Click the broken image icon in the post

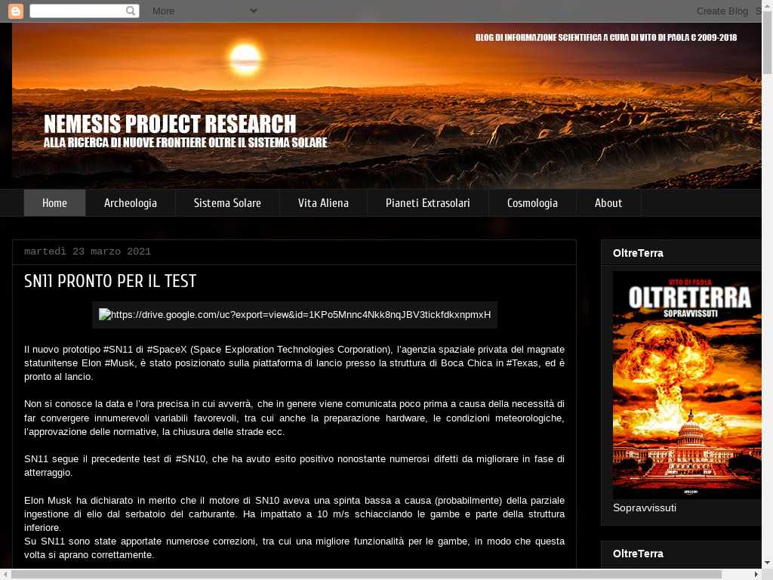coord(105,315)
